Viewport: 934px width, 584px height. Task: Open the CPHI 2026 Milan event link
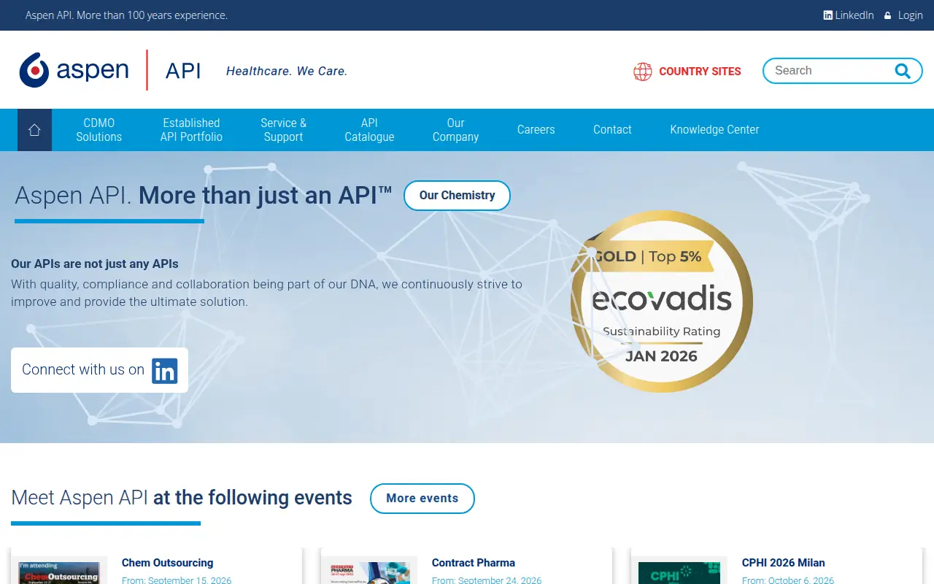click(783, 563)
